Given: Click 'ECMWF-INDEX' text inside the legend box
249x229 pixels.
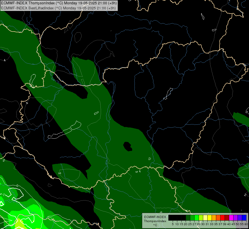Looking at the screenshot, I should [155, 217].
